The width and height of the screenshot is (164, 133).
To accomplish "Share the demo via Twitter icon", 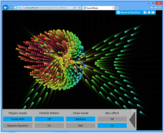I will (x=149, y=13).
